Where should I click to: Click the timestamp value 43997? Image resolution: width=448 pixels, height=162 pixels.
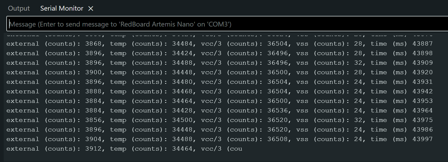pos(422,139)
